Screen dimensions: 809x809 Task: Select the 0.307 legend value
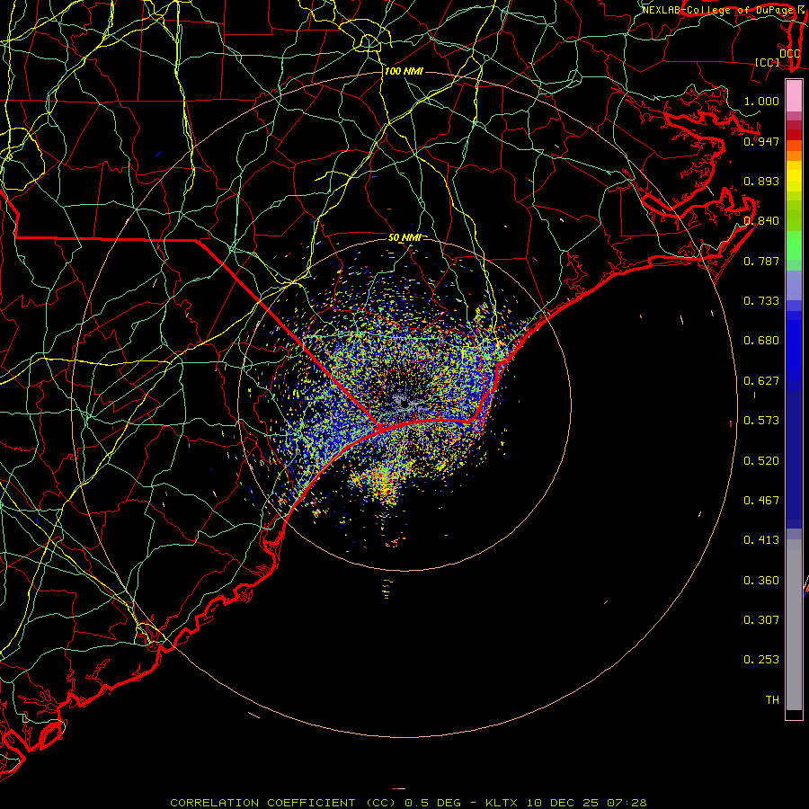tap(761, 620)
